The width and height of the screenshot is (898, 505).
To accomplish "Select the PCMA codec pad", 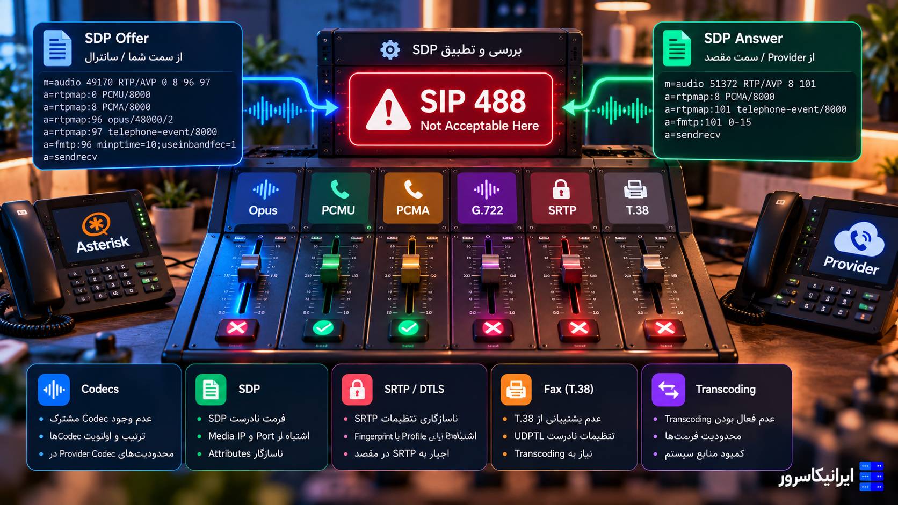I will coord(412,197).
